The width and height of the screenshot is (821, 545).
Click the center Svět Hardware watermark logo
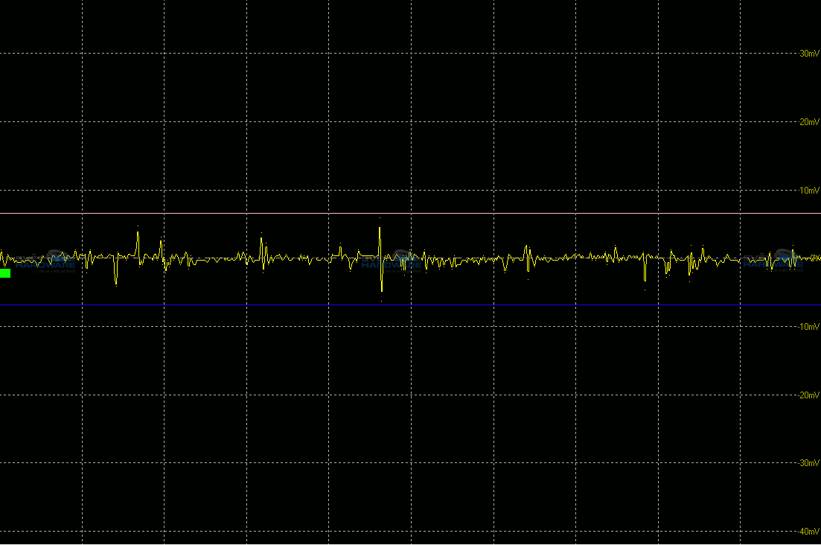[x=392, y=260]
